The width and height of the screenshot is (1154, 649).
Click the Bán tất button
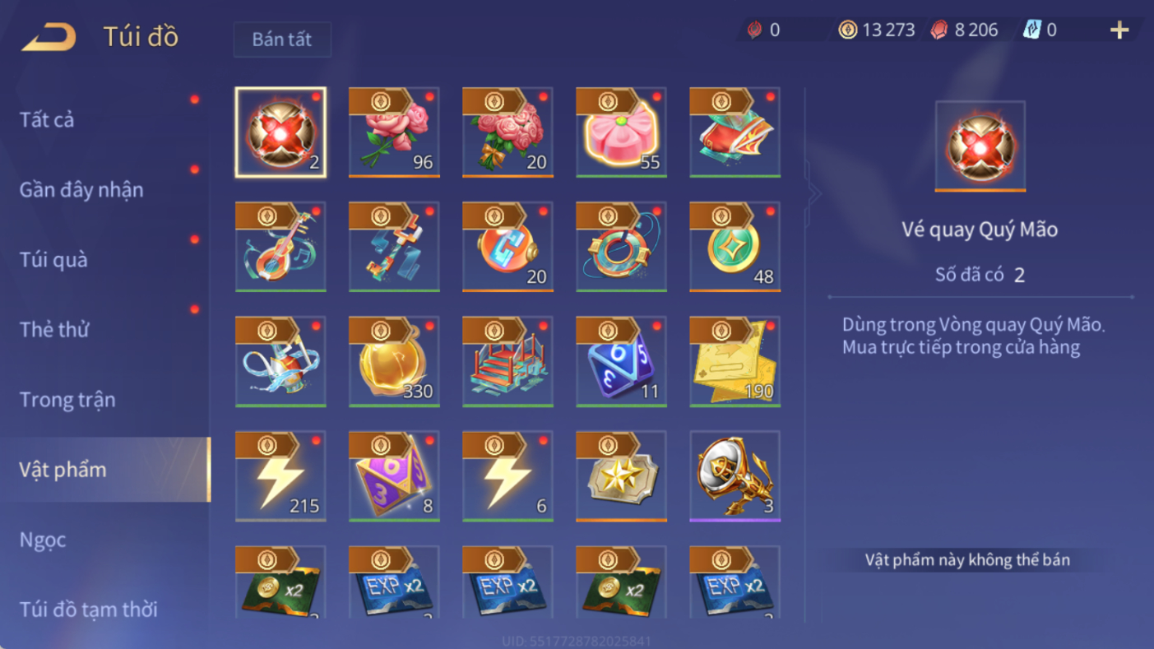coord(282,39)
